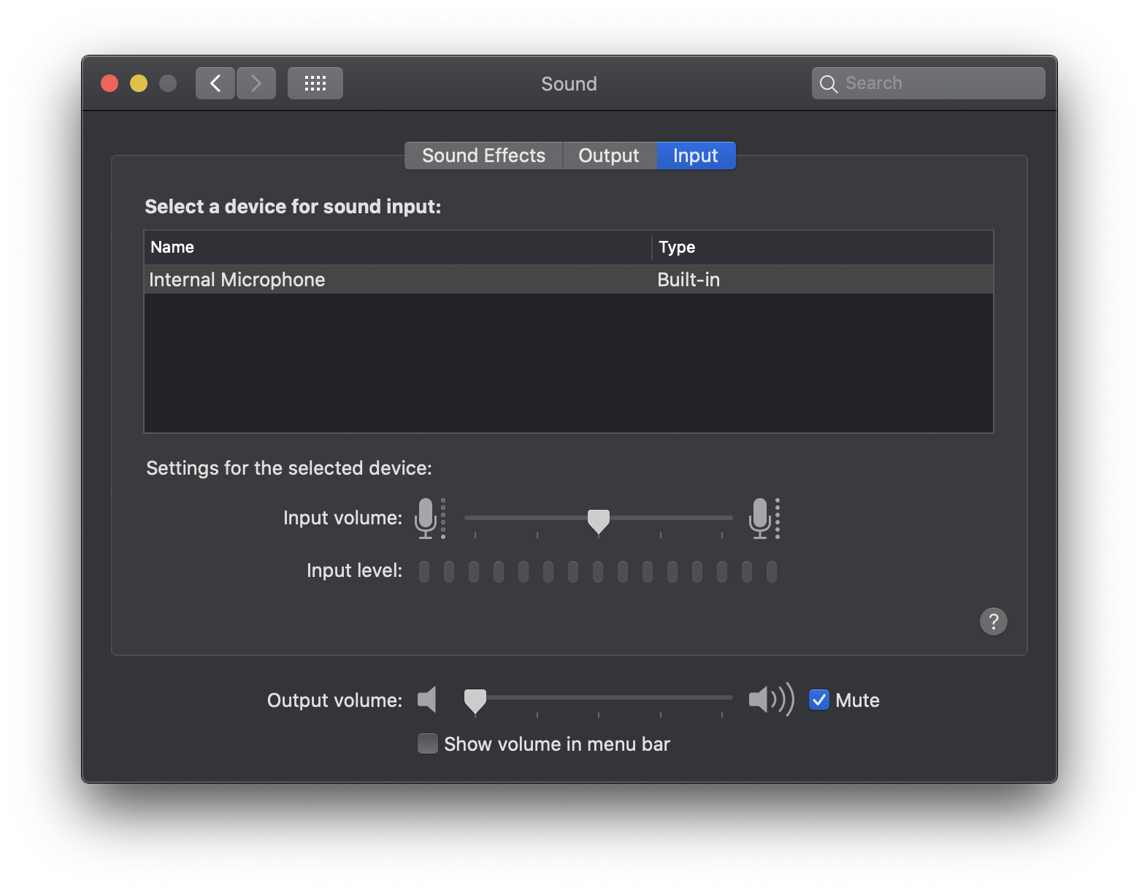Click the back navigation arrow
1139x891 pixels.
(x=215, y=83)
